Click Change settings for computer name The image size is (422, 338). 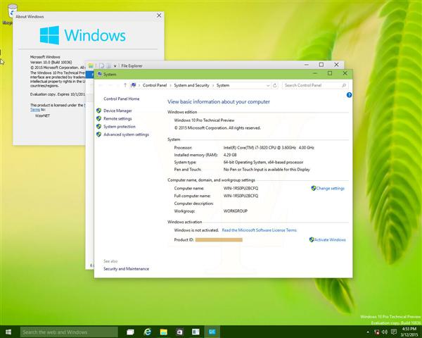point(330,188)
